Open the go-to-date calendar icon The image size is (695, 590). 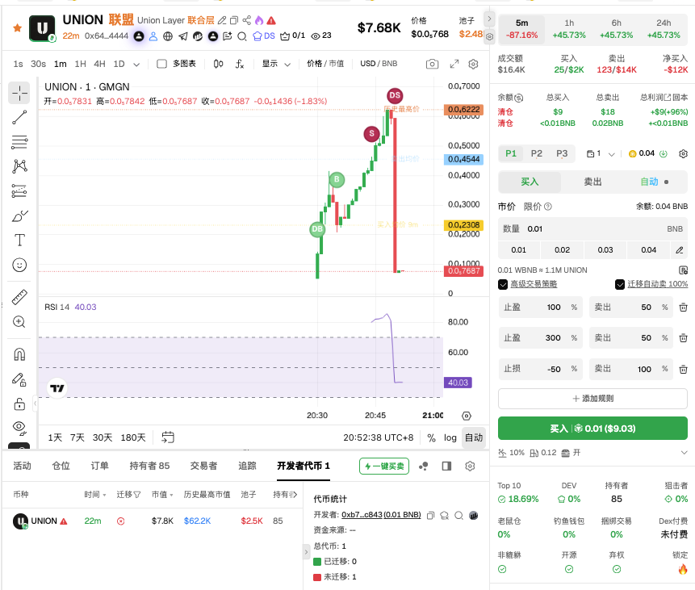168,437
